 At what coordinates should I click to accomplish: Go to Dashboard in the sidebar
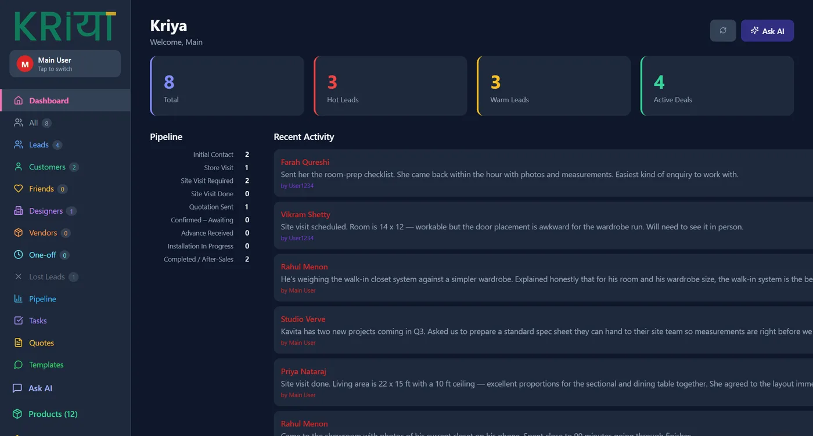(65, 100)
